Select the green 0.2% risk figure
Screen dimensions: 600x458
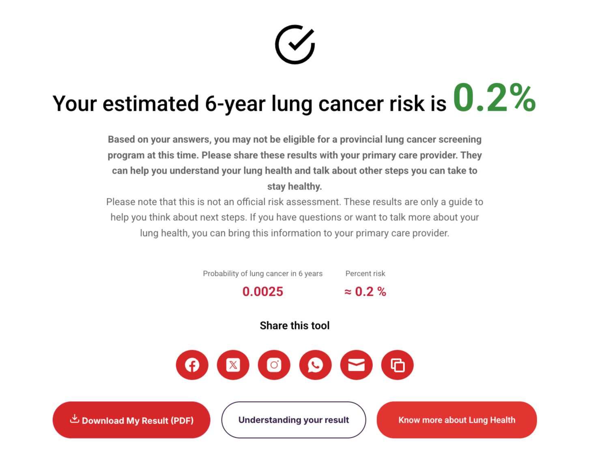click(x=494, y=100)
